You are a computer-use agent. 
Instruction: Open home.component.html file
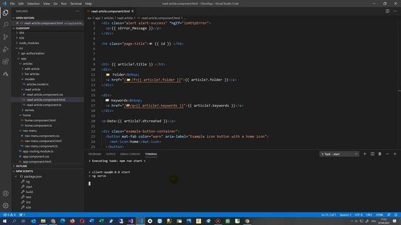click(40, 120)
